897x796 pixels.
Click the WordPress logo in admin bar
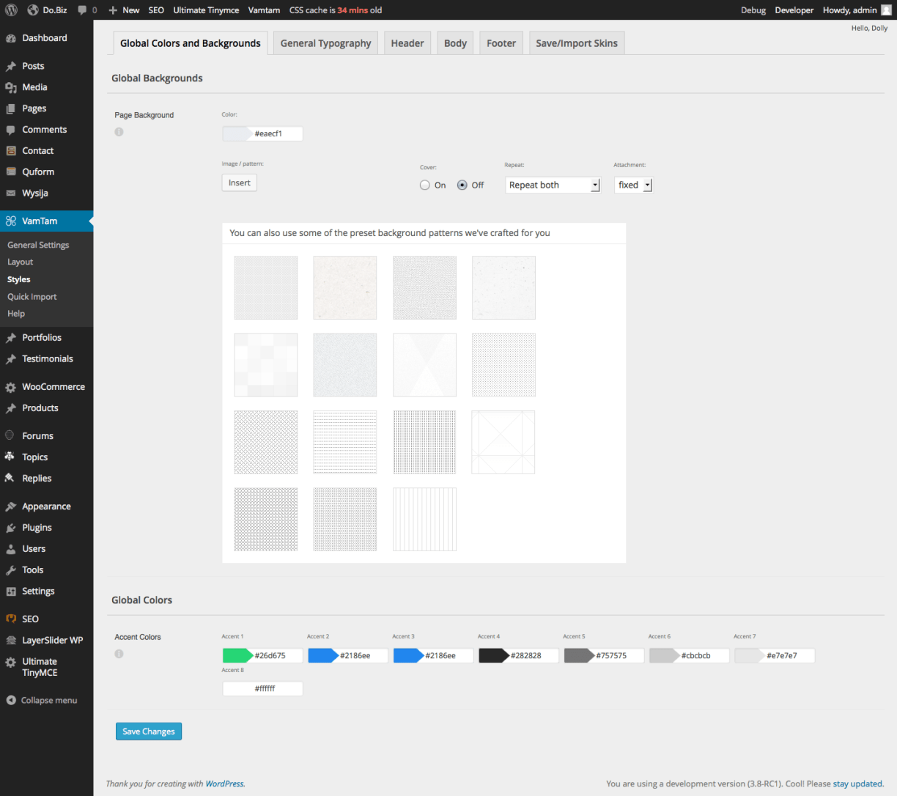coord(11,10)
